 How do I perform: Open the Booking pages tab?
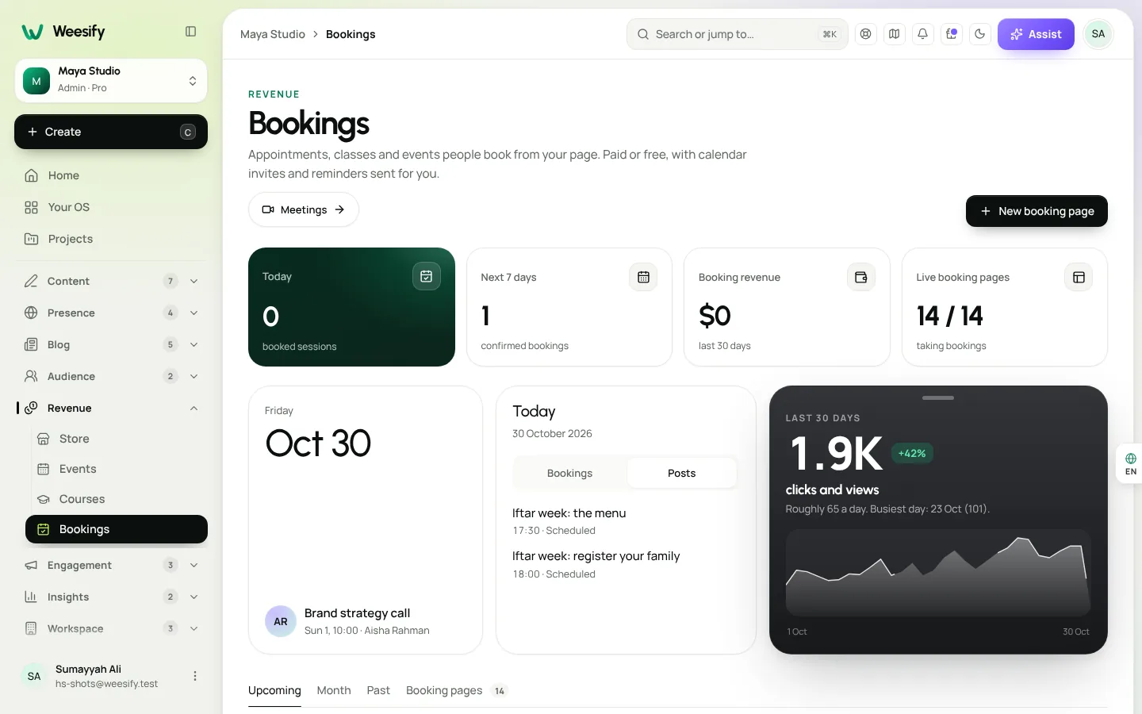pos(457,690)
